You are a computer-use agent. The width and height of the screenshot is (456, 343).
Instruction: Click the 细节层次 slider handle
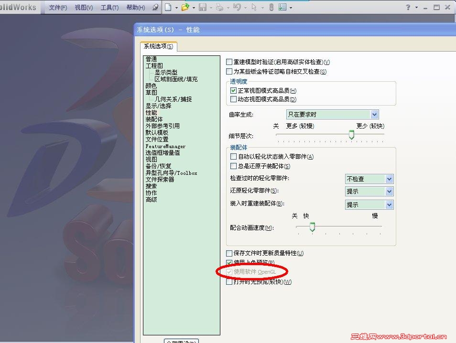pos(351,135)
